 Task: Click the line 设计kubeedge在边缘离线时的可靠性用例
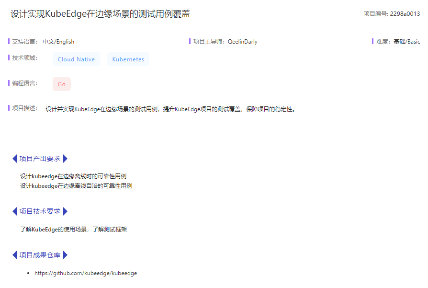pyautogui.click(x=73, y=176)
